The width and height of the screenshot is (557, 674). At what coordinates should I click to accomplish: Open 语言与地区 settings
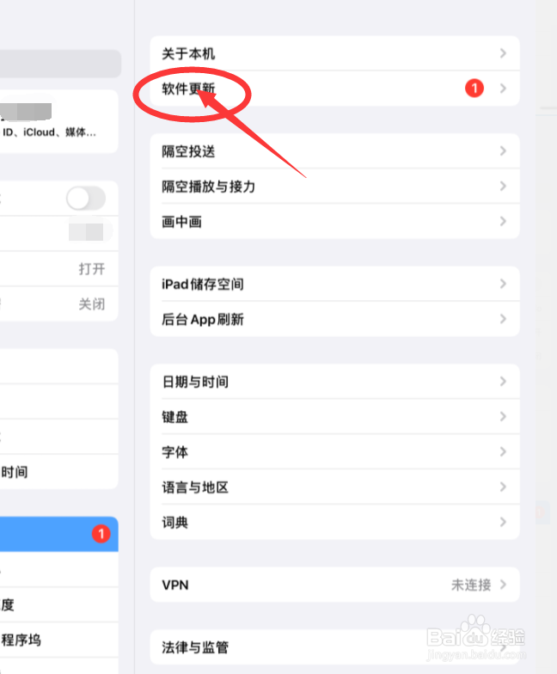tap(335, 487)
